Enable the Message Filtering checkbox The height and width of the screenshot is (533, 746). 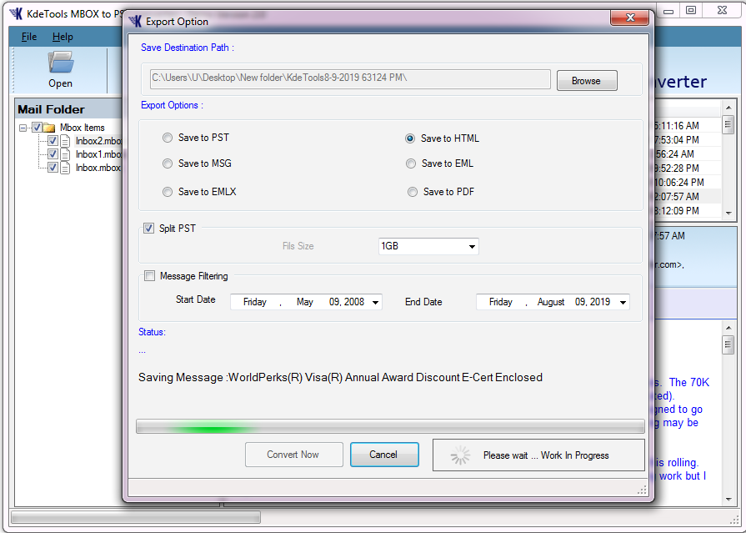coord(149,276)
